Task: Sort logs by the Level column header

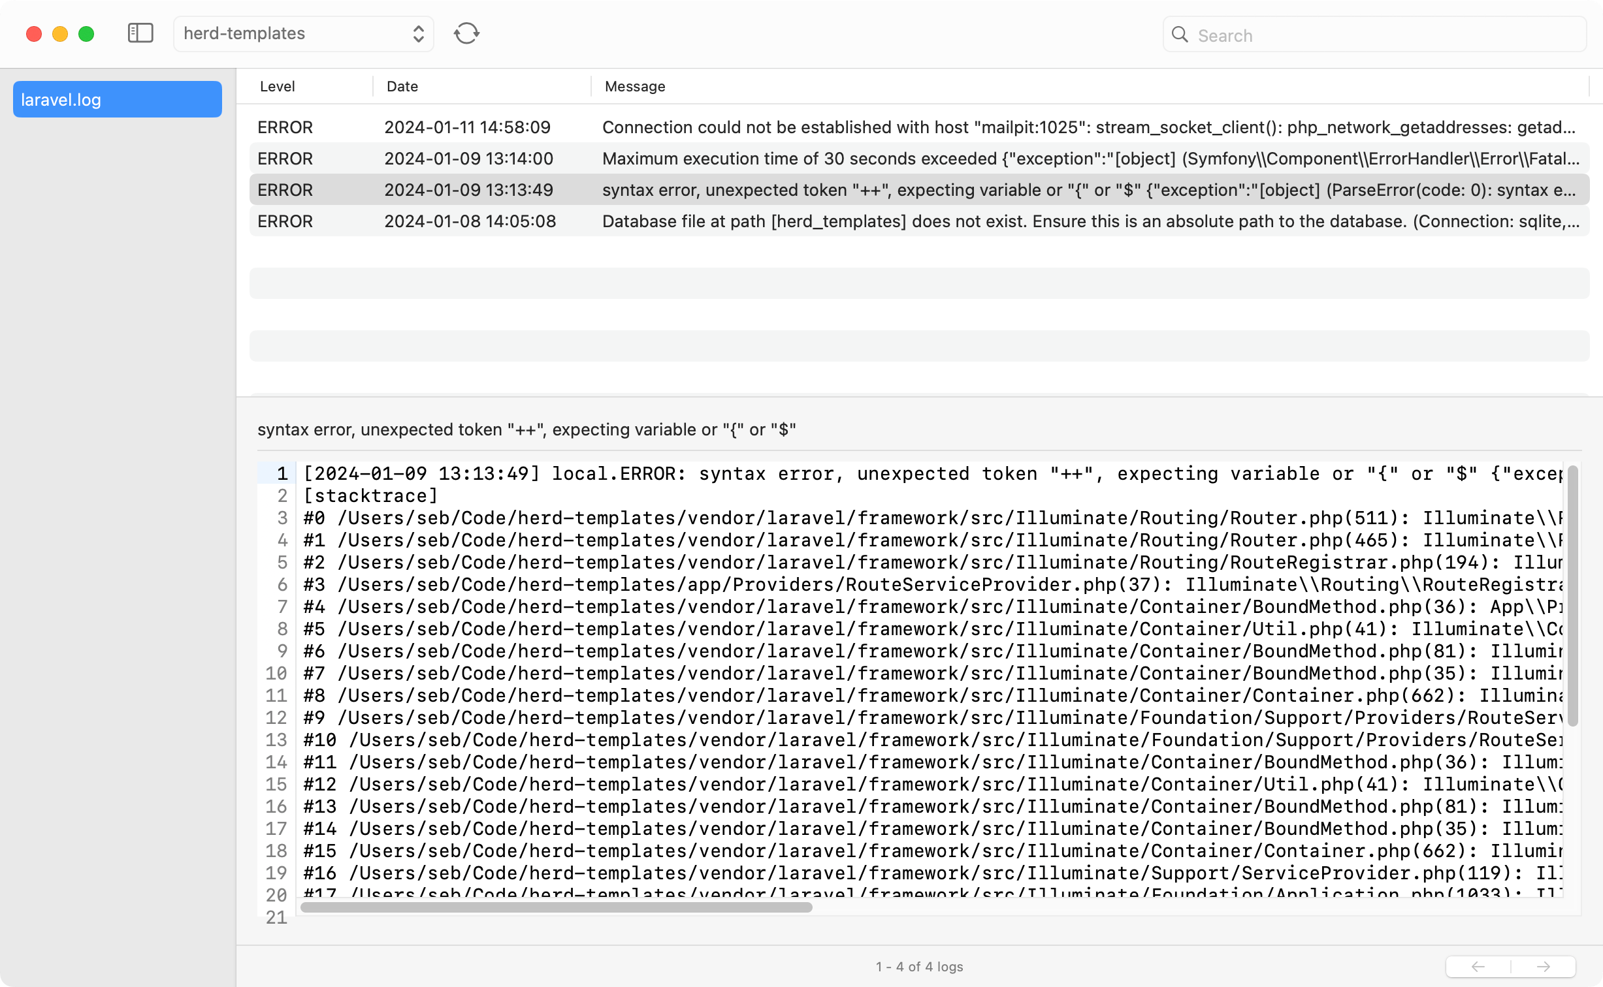Action: coord(277,86)
